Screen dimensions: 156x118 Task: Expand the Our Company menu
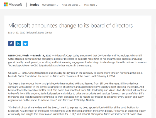50,5
